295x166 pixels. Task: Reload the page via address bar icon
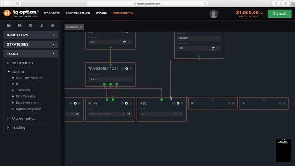pyautogui.click(x=206, y=3)
